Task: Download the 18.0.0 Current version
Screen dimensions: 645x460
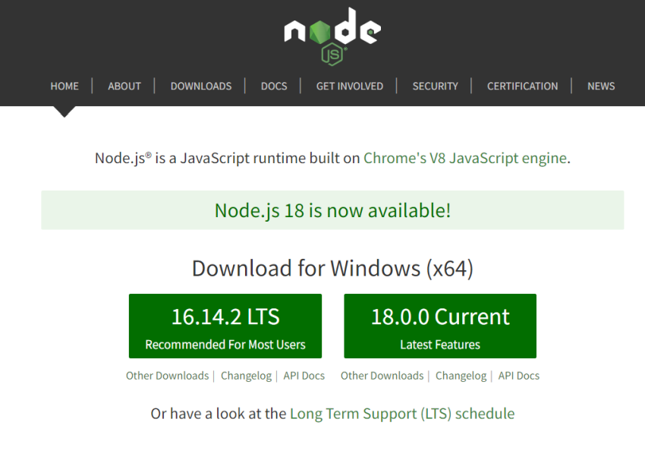Action: coord(440,326)
